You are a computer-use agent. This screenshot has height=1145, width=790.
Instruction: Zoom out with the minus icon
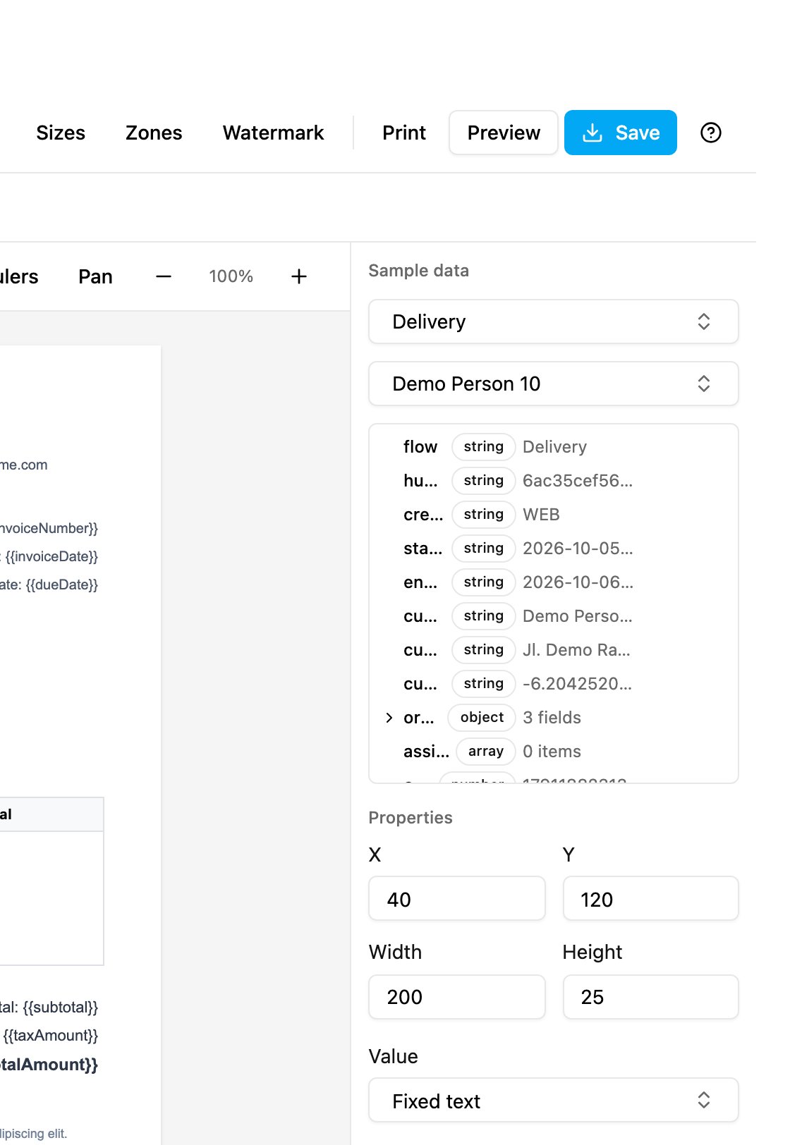[164, 276]
